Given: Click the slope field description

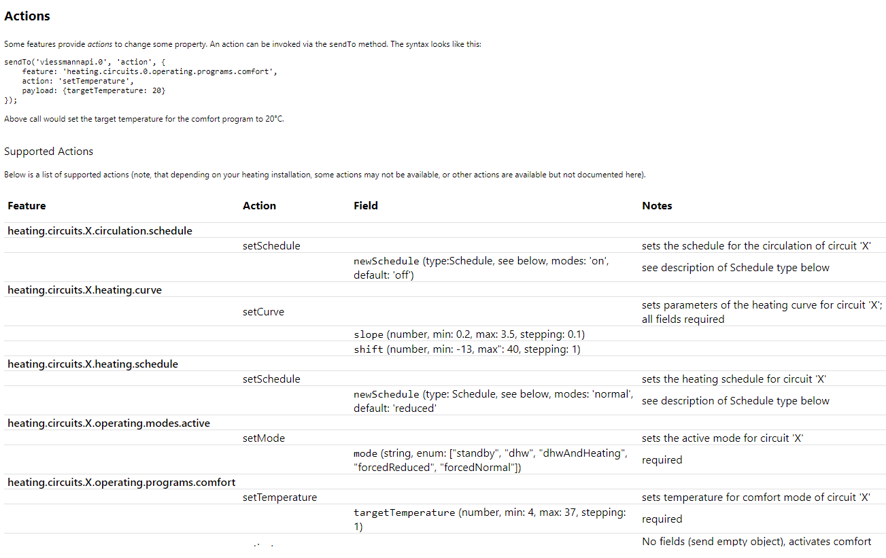Looking at the screenshot, I should (469, 334).
